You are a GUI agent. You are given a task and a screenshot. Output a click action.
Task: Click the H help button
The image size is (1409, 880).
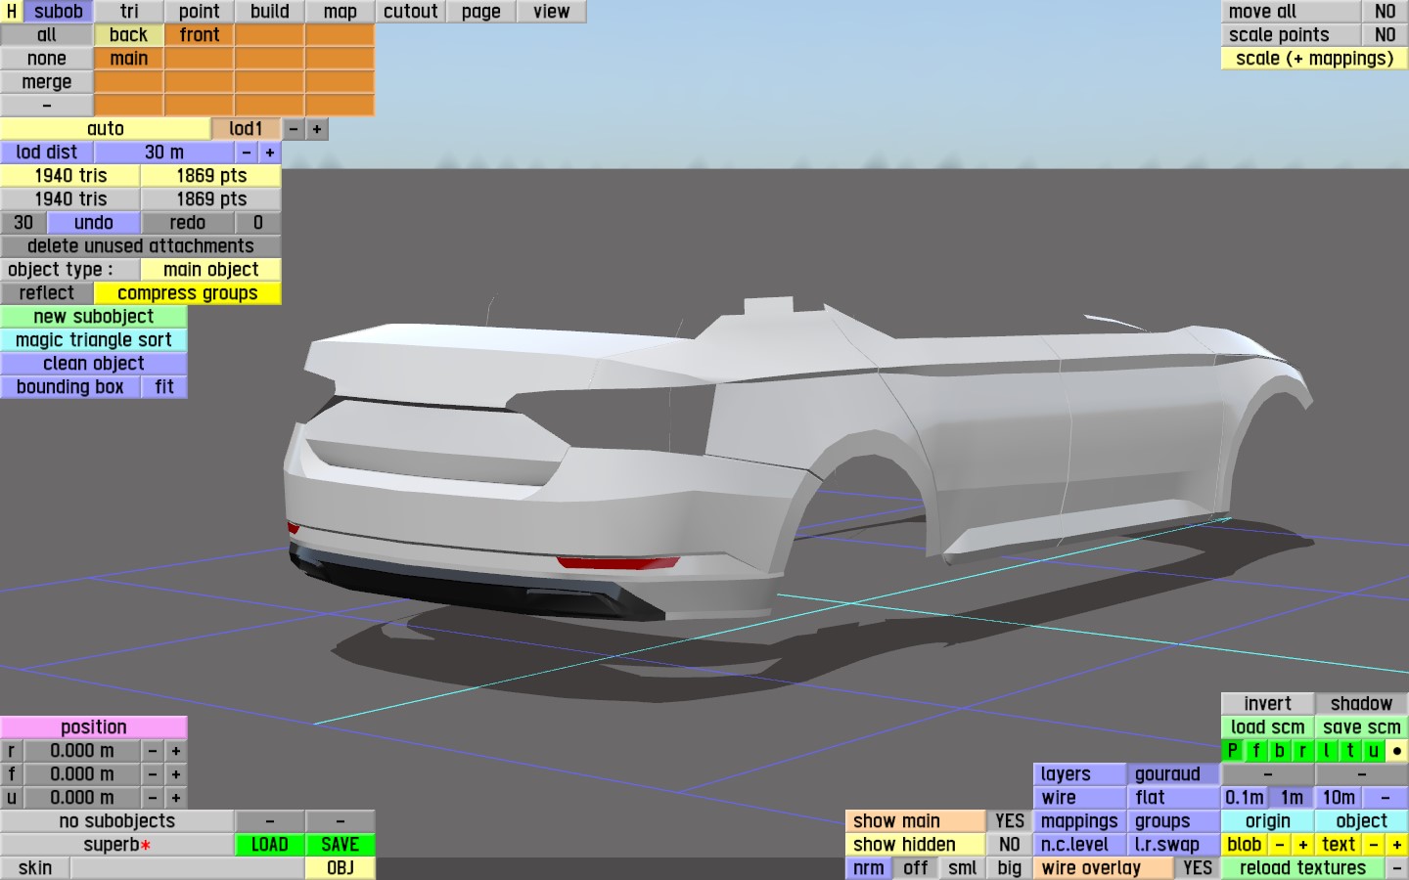(12, 12)
